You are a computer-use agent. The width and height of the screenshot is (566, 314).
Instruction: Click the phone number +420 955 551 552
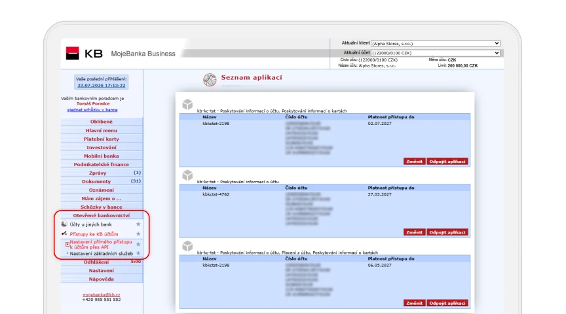[102, 300]
